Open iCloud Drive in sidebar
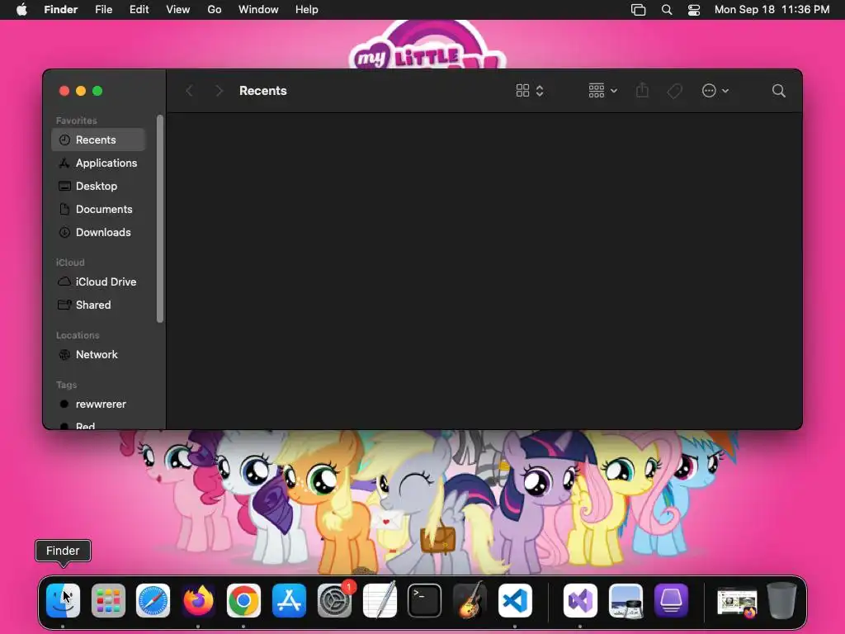The width and height of the screenshot is (845, 634). 98,282
